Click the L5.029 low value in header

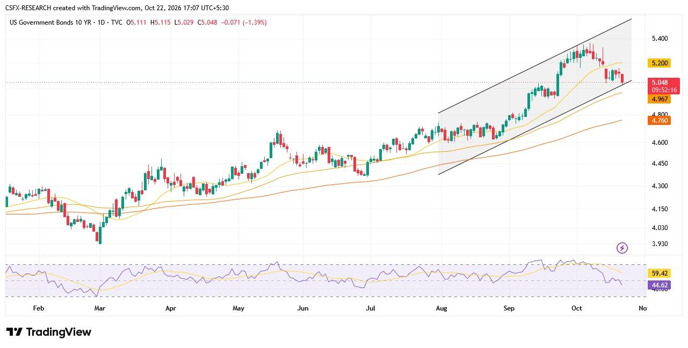(x=185, y=23)
